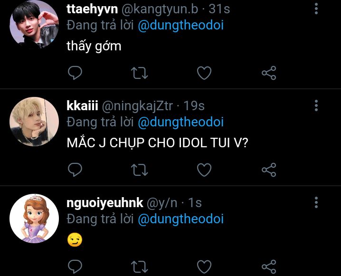Open @dungtheodoi mention in kkaiii's reply

181,122
